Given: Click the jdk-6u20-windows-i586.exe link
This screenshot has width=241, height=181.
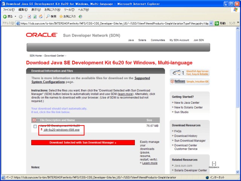Looking at the screenshot, I should [x=62, y=130].
